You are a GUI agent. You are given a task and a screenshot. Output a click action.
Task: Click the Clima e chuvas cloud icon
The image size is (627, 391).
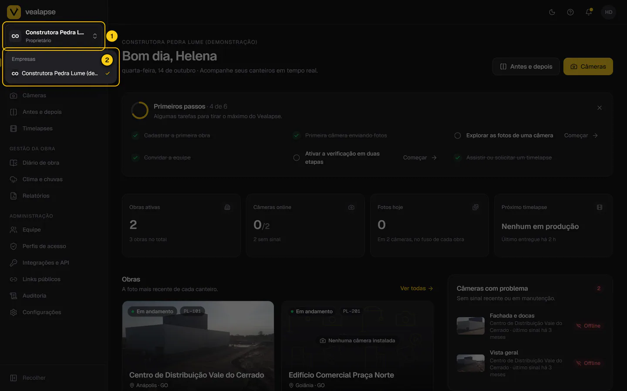click(13, 179)
